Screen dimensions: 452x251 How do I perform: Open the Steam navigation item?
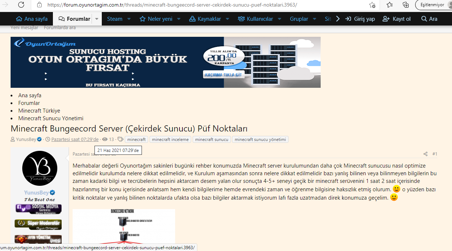115,19
